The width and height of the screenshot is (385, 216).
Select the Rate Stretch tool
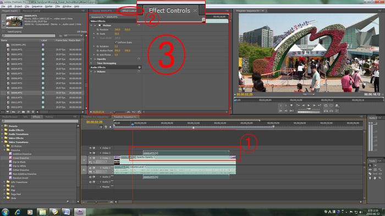tap(380, 170)
